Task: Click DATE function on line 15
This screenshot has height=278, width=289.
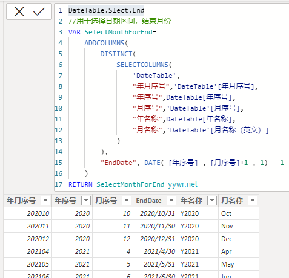Action: tap(152, 163)
